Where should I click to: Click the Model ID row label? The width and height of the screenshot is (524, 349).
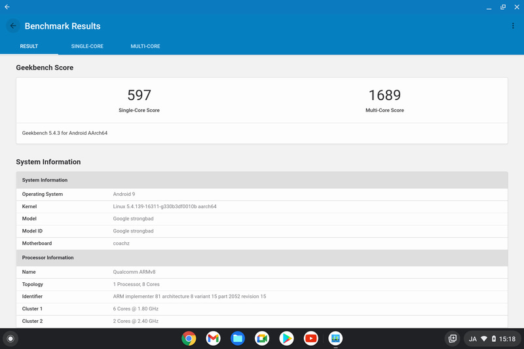pyautogui.click(x=32, y=230)
